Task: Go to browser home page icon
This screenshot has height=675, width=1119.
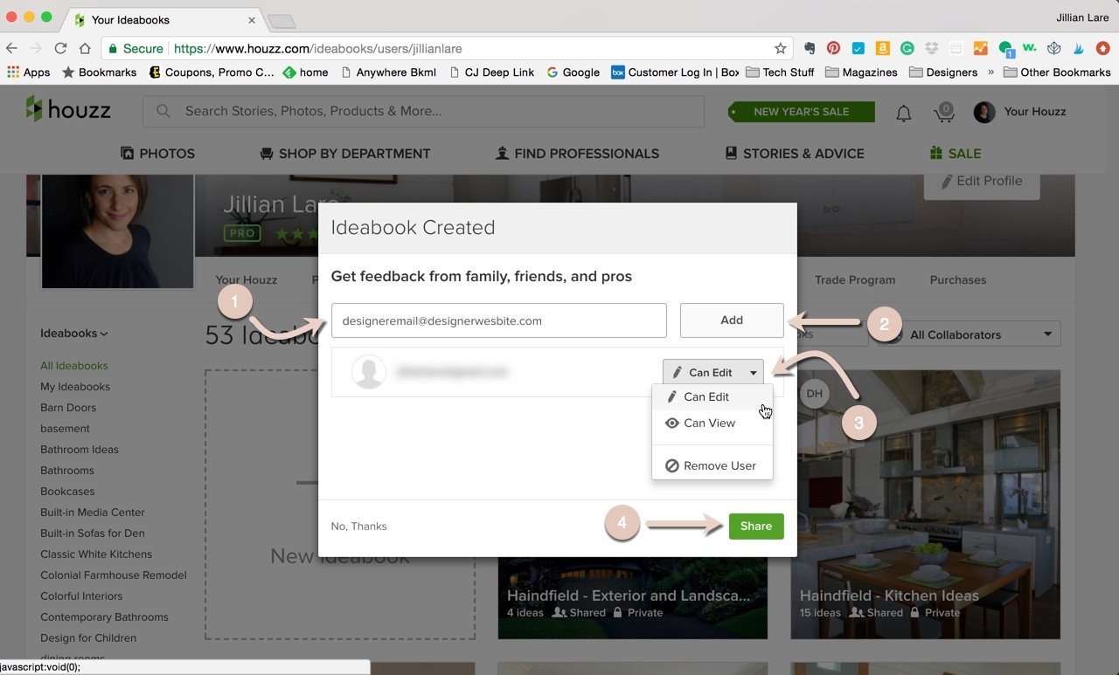Action: 85,49
